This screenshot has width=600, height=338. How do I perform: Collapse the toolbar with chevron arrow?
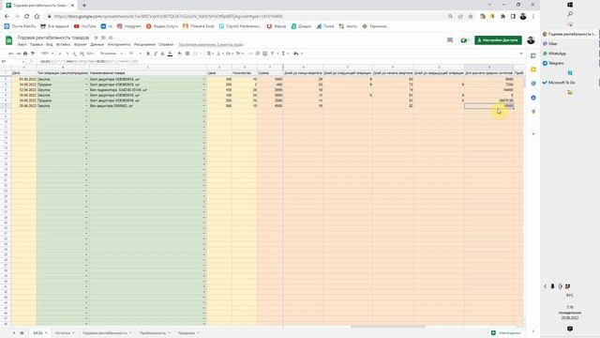click(521, 54)
